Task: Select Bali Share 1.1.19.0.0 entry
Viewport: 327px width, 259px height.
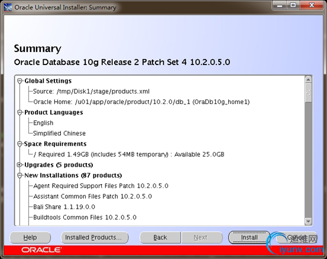Action: (x=64, y=207)
